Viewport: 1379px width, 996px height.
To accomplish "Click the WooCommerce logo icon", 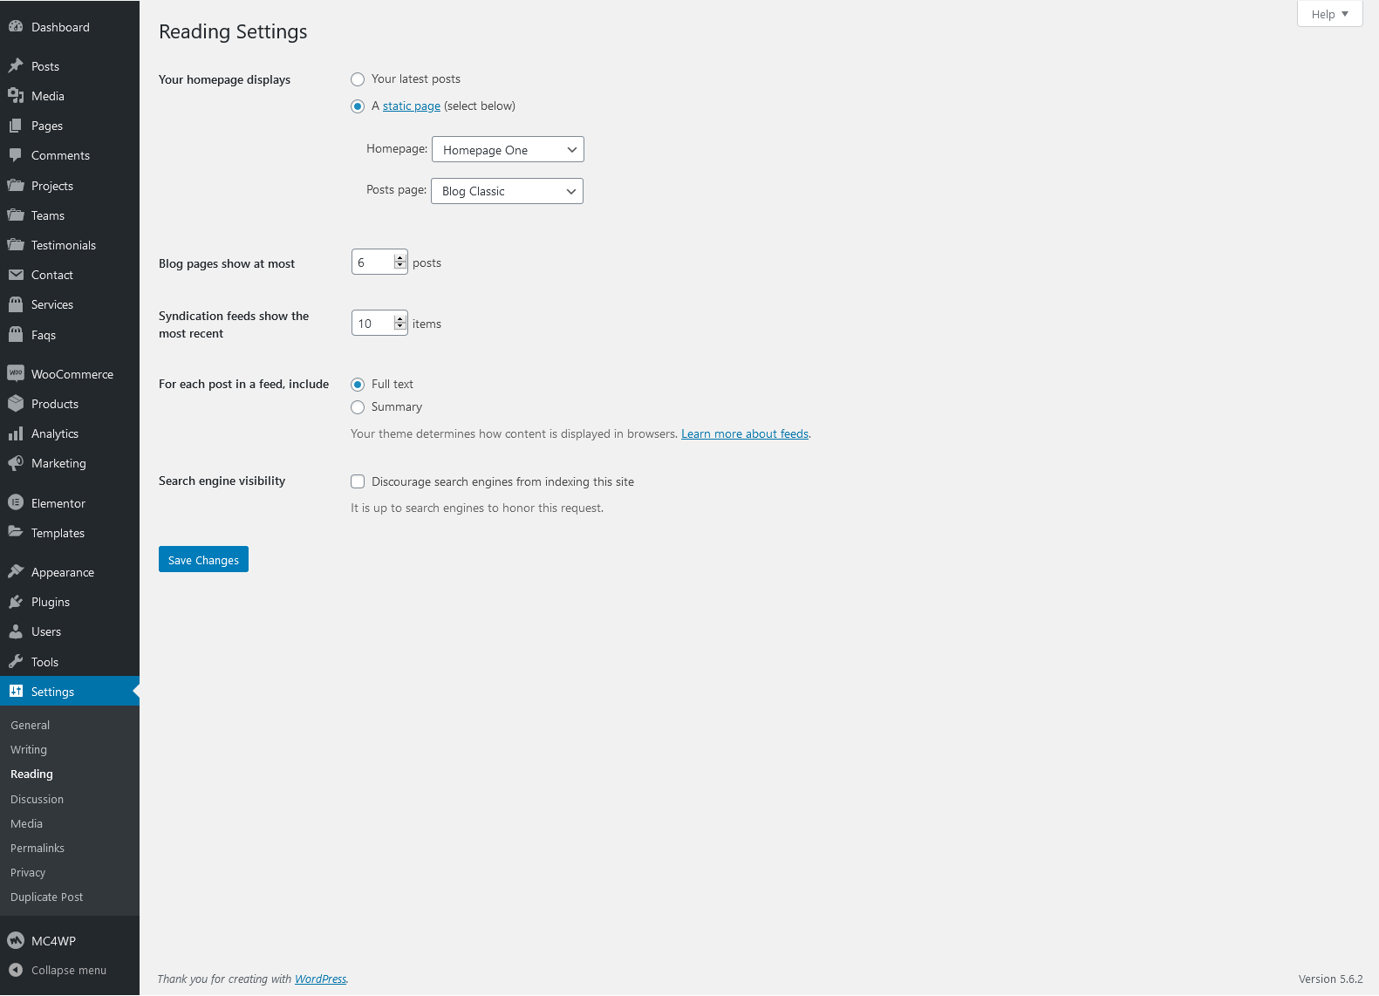I will tap(16, 374).
